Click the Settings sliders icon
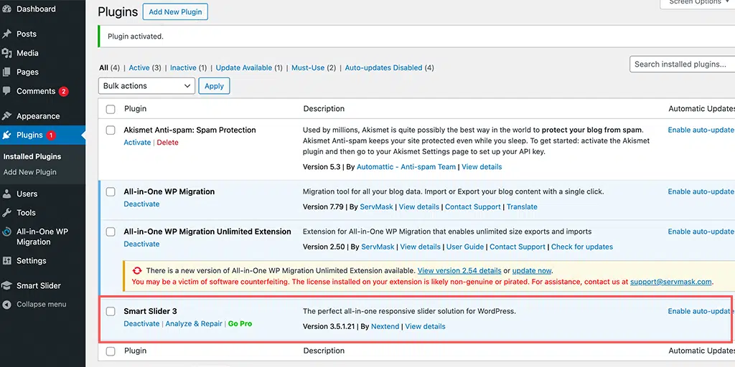This screenshot has height=367, width=735. click(x=6, y=261)
